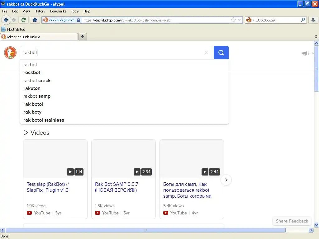This screenshot has width=319, height=239.
Task: Expand the chevron next to the megaphone
Action: (x=313, y=53)
